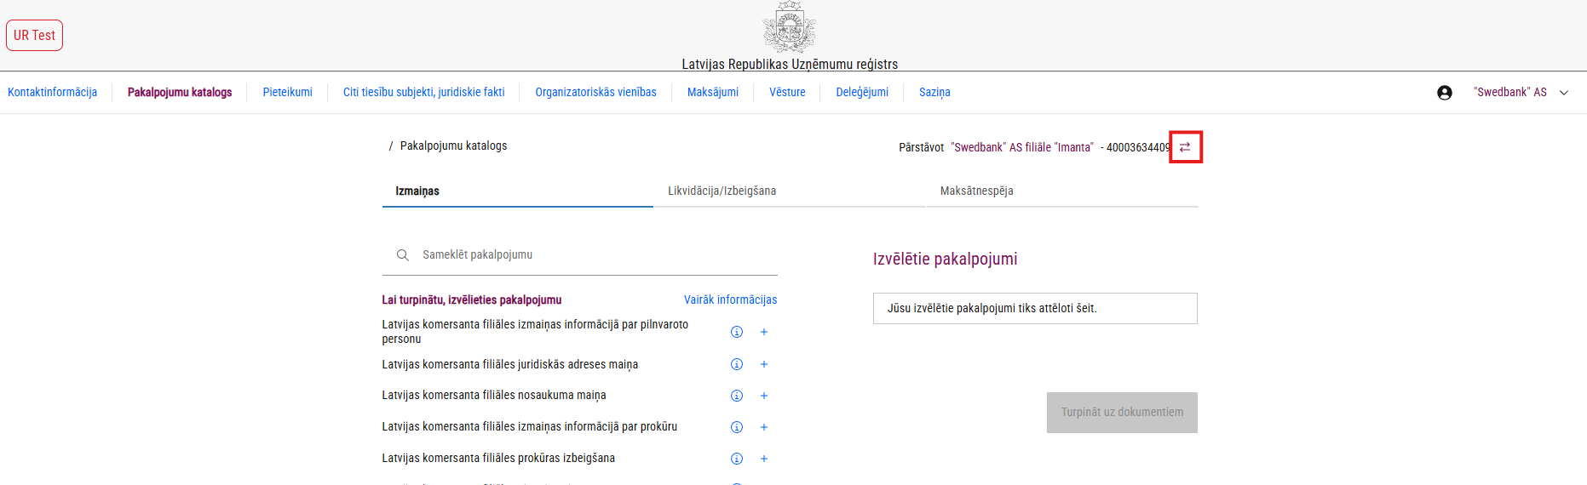Open Organizatoriskās vienības menu item
1587x485 pixels.
(x=595, y=92)
